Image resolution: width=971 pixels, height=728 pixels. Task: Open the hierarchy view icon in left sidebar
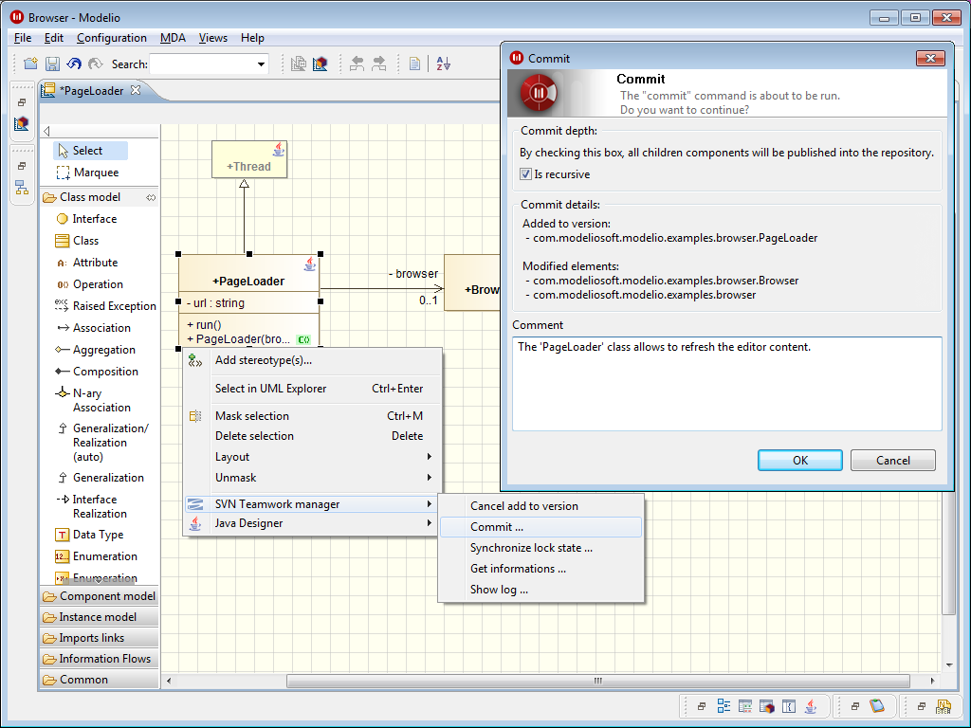22,188
